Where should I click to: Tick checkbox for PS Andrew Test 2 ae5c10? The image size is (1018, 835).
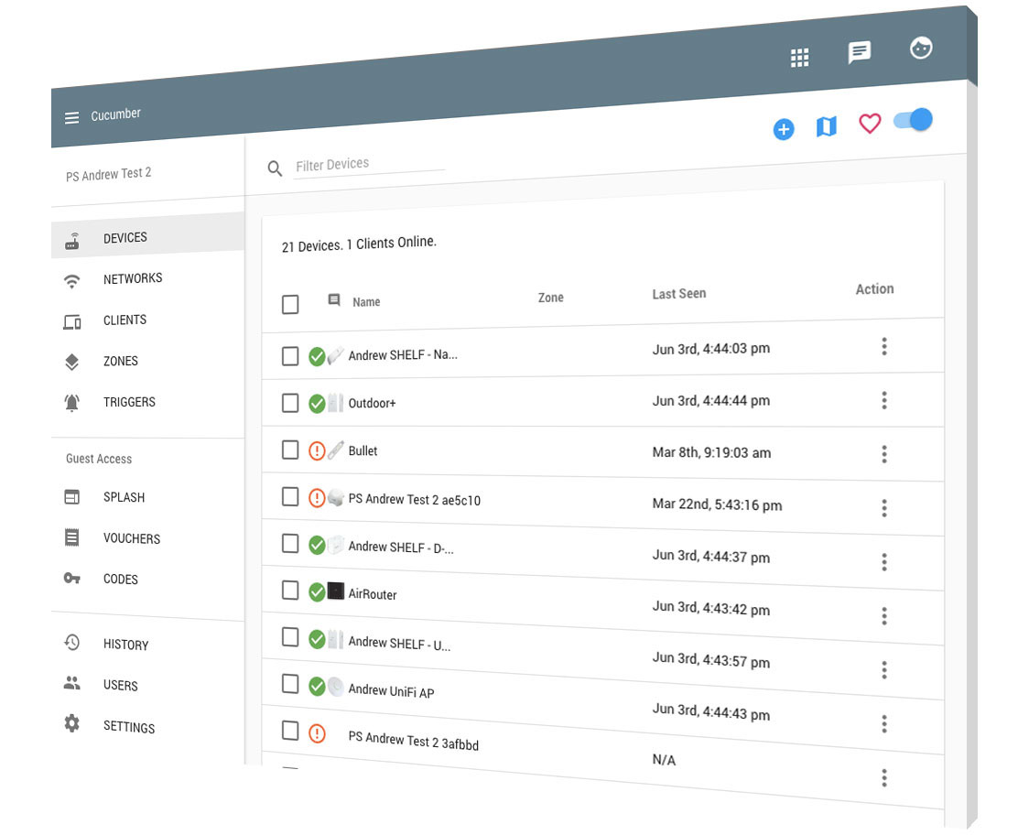290,497
